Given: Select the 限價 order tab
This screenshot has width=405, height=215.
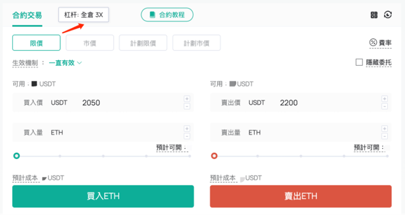Looking at the screenshot, I should coord(36,43).
